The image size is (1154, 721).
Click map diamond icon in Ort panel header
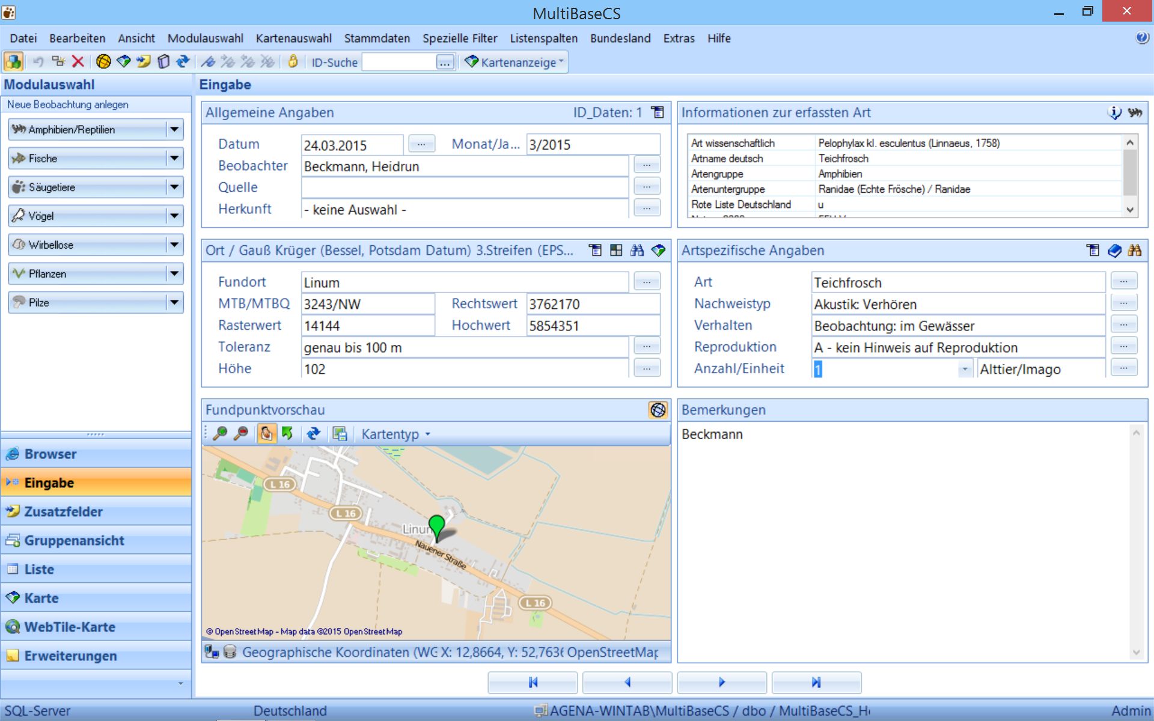(658, 251)
